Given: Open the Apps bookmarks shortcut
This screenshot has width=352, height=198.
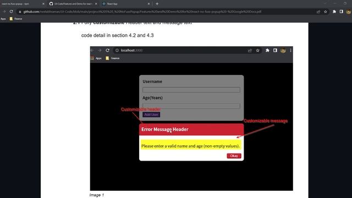Looking at the screenshot, I should [3, 19].
